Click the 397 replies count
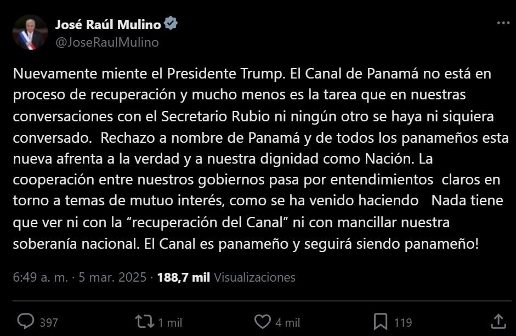 point(49,322)
